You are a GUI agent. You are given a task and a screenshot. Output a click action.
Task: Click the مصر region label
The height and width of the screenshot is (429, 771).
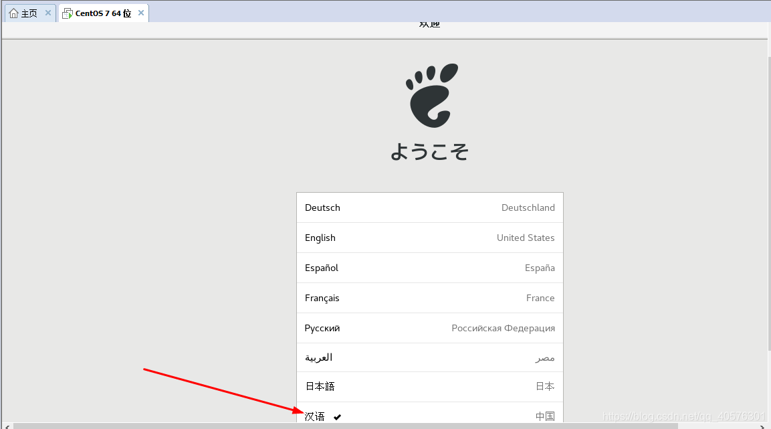[x=545, y=358]
